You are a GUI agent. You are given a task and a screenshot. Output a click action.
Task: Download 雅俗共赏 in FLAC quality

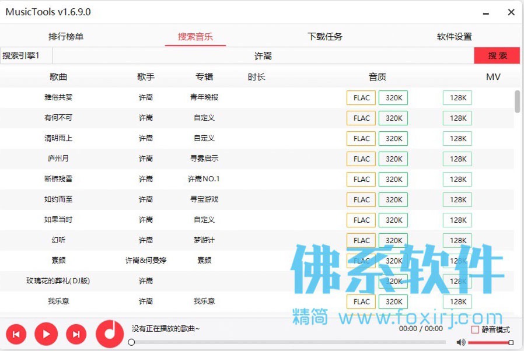(361, 98)
